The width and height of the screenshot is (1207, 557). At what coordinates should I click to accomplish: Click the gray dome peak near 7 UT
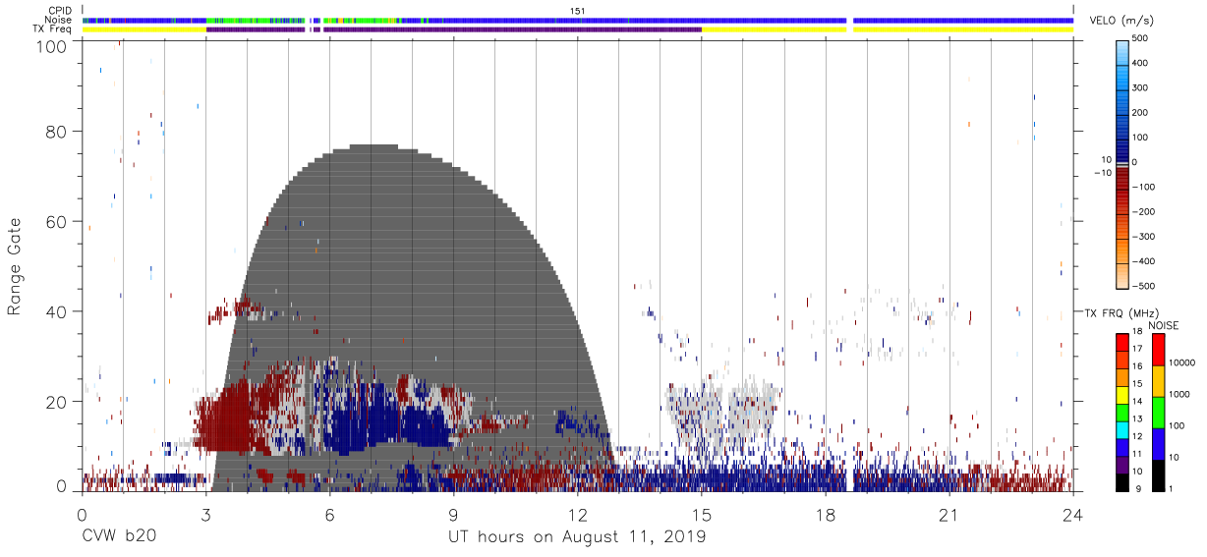(372, 149)
